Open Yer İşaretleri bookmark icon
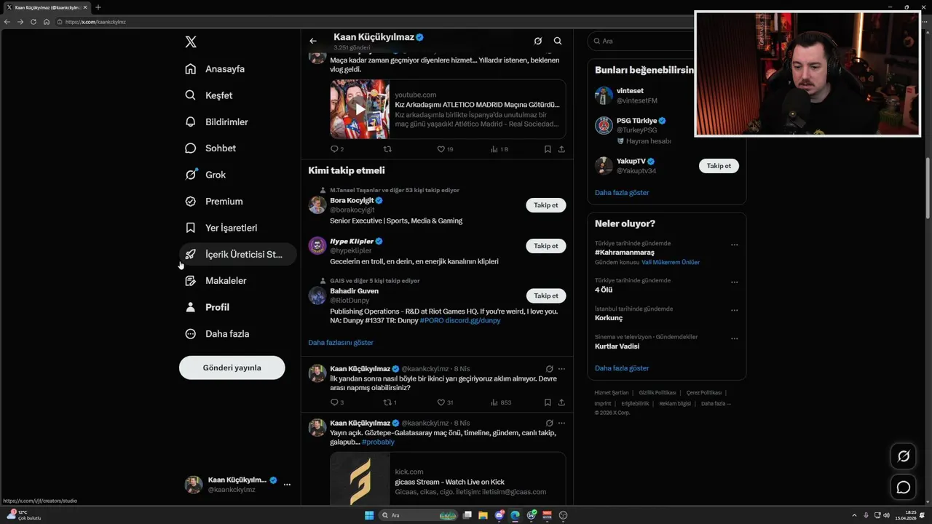 (x=190, y=228)
